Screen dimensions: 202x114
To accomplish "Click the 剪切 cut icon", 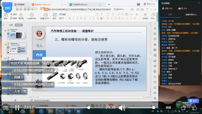I will pos(11,14).
